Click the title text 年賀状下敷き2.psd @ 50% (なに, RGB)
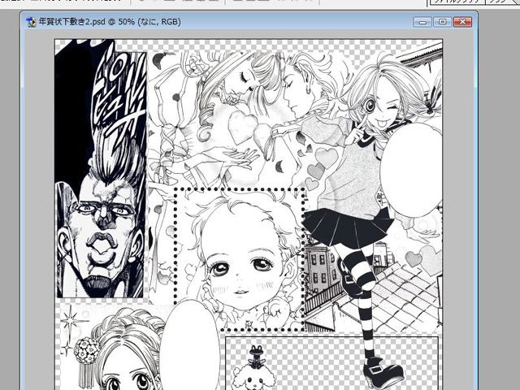520x390 pixels. point(110,22)
